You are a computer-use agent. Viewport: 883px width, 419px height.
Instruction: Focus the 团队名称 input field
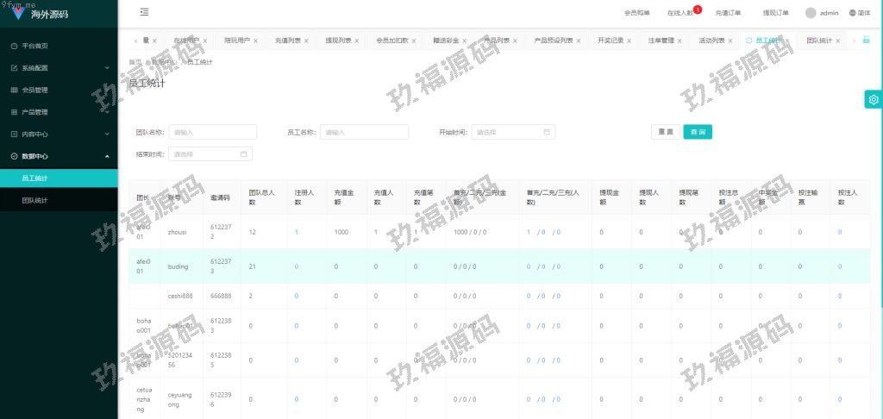click(x=212, y=132)
